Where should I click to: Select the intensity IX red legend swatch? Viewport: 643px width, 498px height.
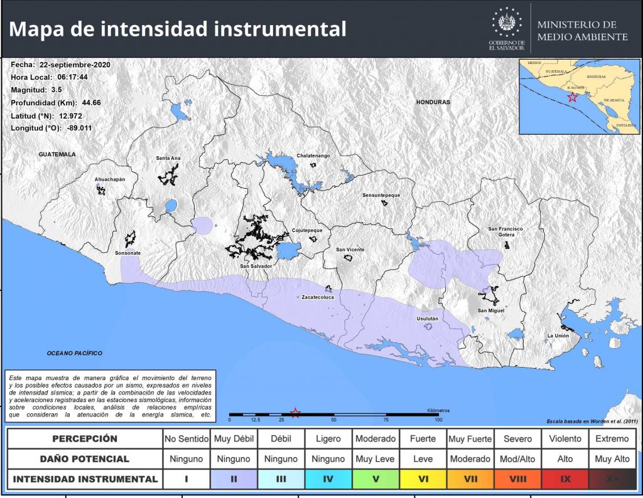(x=565, y=479)
